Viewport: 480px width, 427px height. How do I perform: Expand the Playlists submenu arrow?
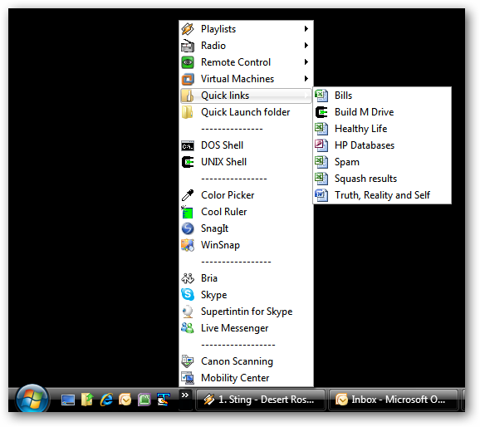point(306,29)
